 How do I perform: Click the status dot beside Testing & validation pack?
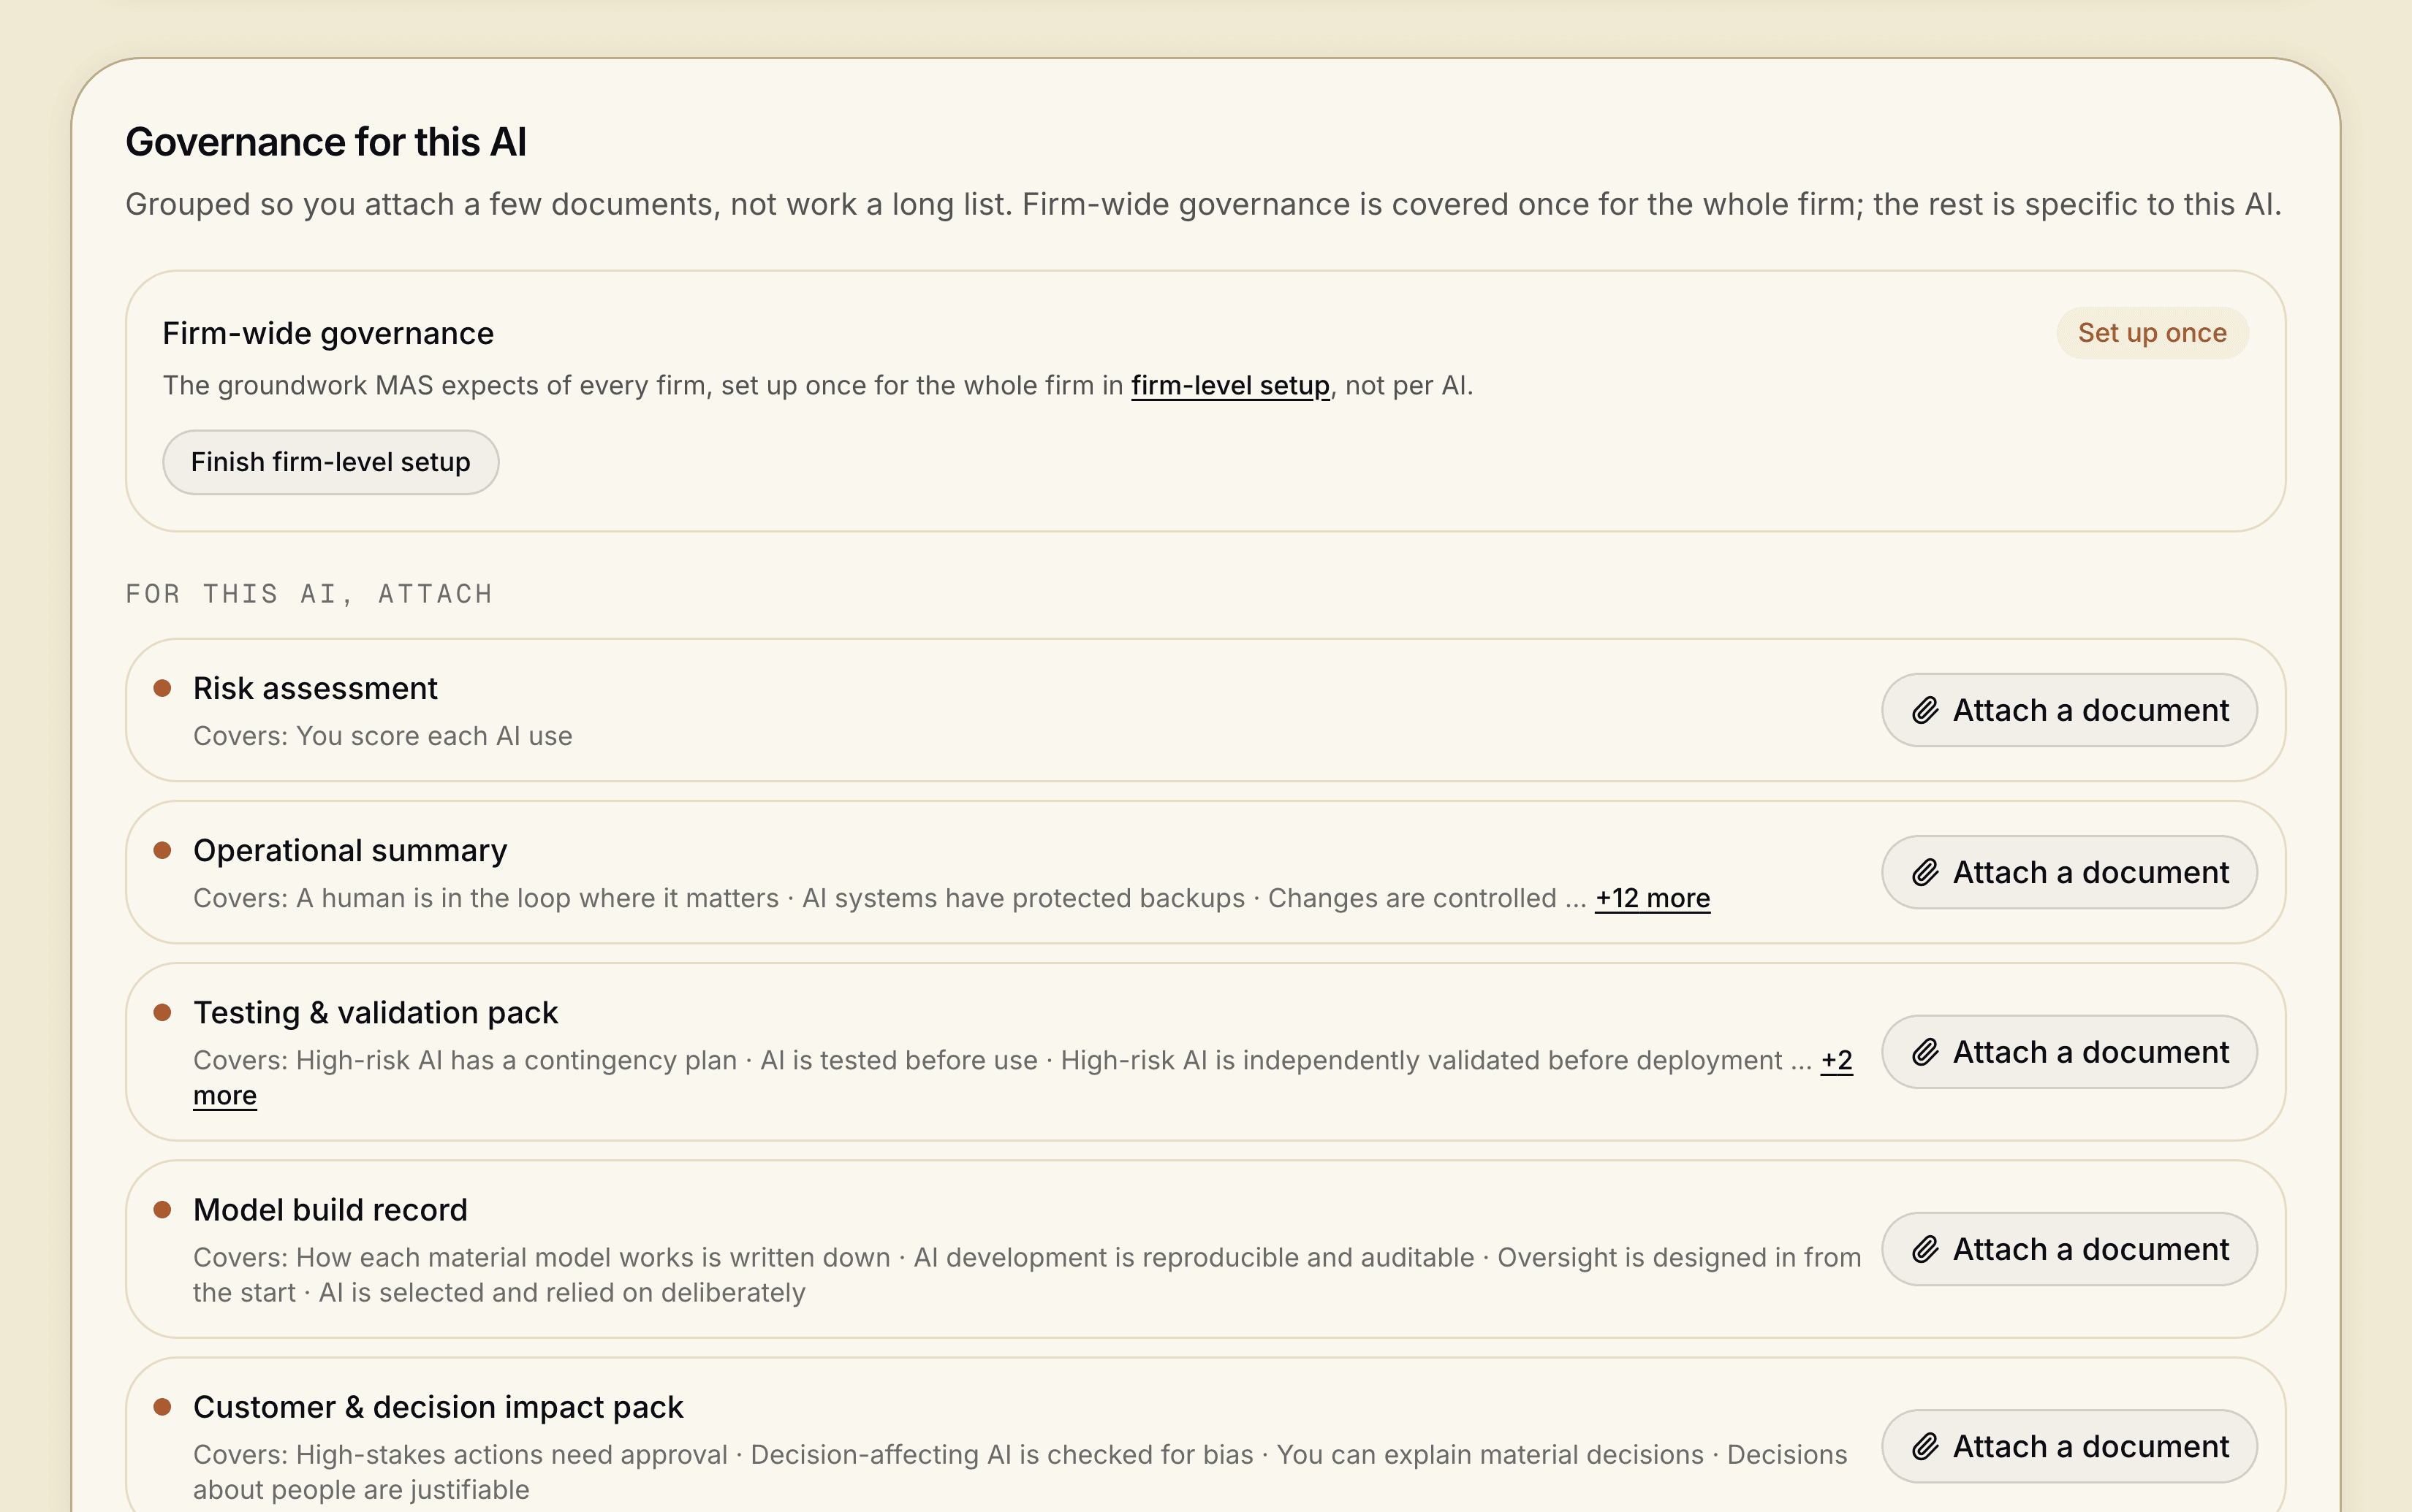tap(162, 1012)
